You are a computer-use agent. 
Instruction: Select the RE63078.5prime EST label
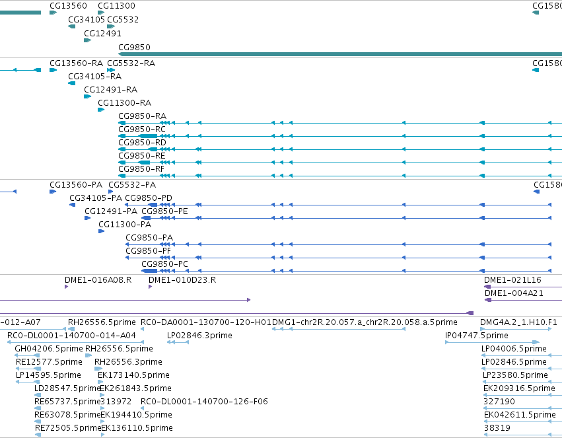click(x=67, y=415)
